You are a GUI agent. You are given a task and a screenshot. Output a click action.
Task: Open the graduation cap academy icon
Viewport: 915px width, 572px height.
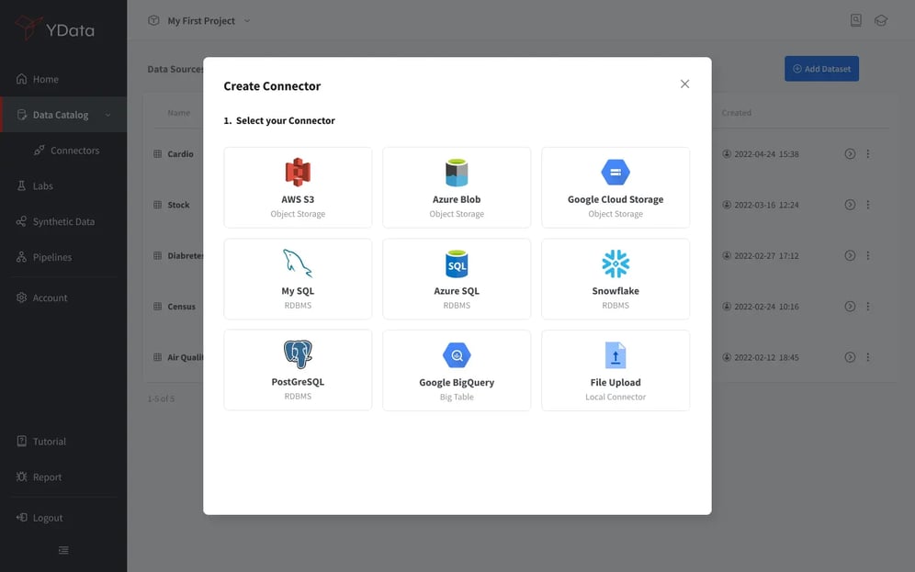pos(881,20)
